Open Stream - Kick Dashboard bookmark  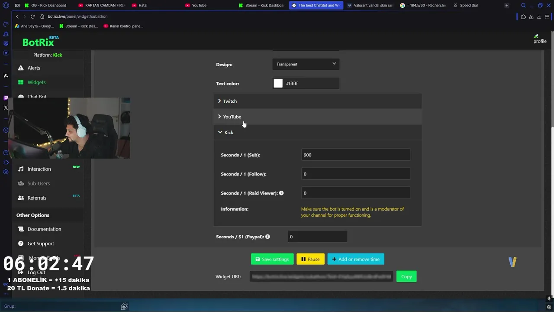tap(79, 26)
